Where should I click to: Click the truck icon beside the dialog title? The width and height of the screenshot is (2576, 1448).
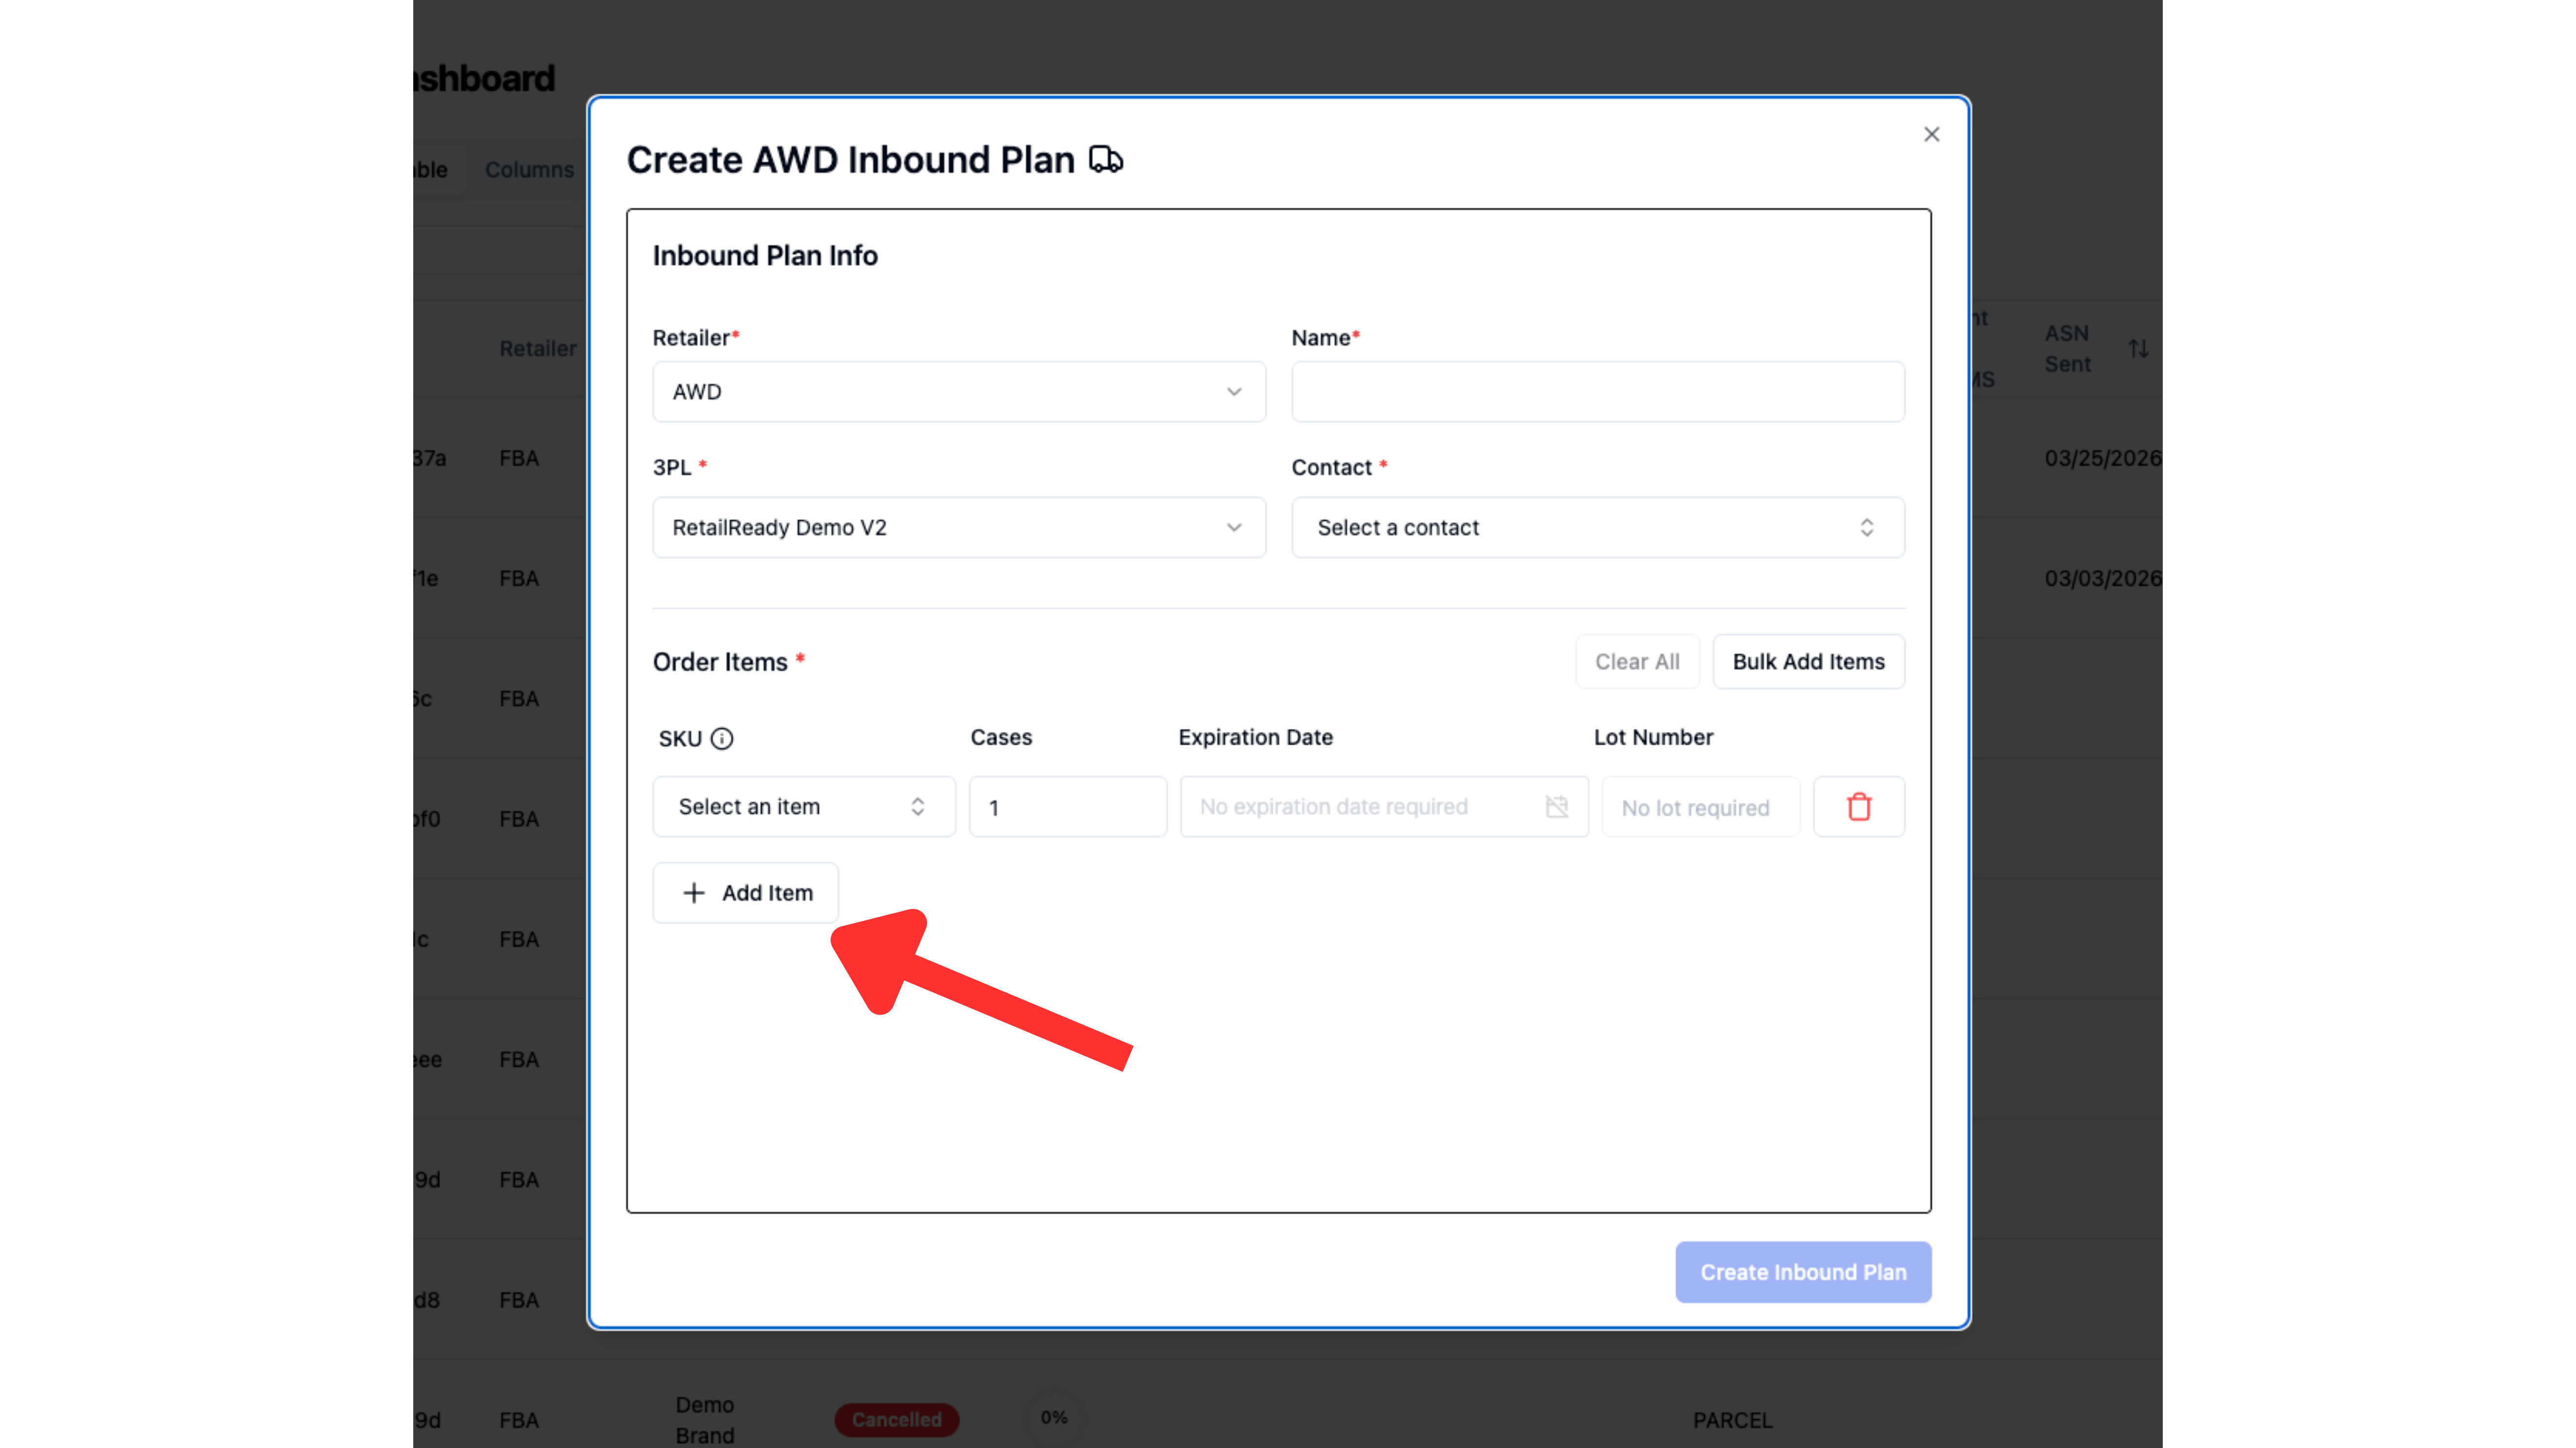point(1105,160)
